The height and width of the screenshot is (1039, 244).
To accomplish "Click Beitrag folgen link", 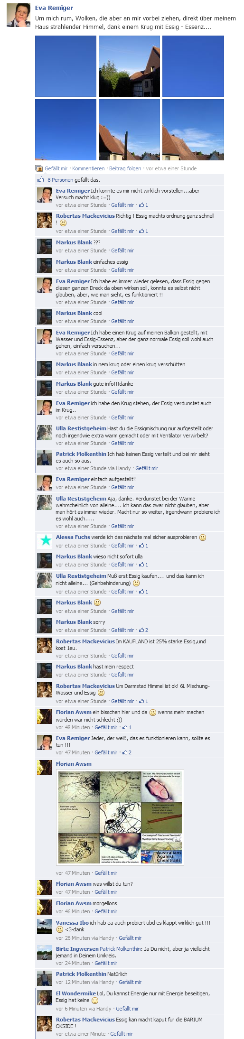I will coord(125,168).
